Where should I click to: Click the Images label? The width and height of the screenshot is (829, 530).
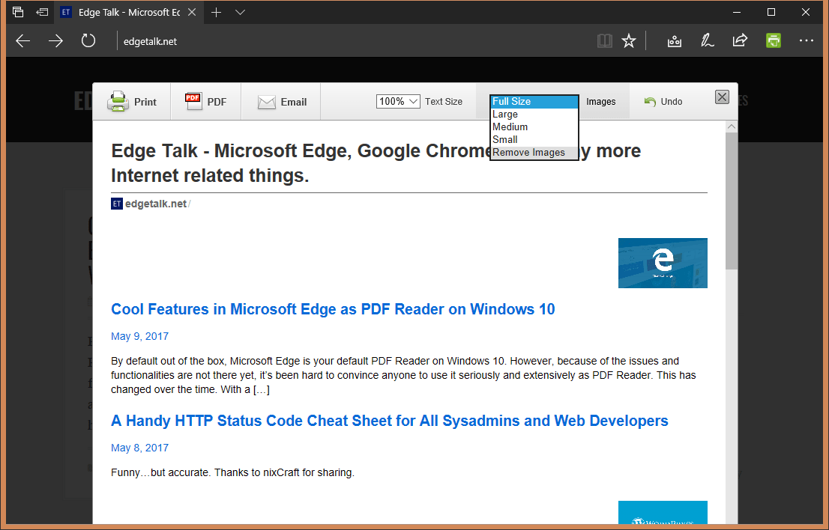600,101
